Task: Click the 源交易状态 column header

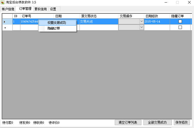Action: pyautogui.click(x=99, y=16)
